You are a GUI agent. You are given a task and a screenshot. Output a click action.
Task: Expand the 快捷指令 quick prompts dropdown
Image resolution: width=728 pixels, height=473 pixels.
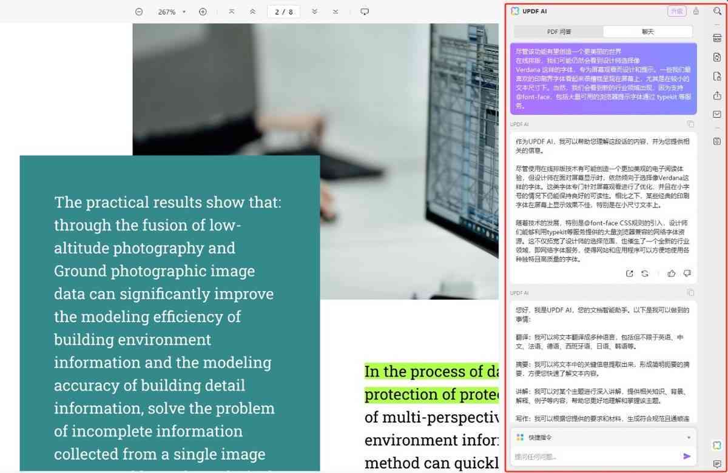(x=689, y=438)
